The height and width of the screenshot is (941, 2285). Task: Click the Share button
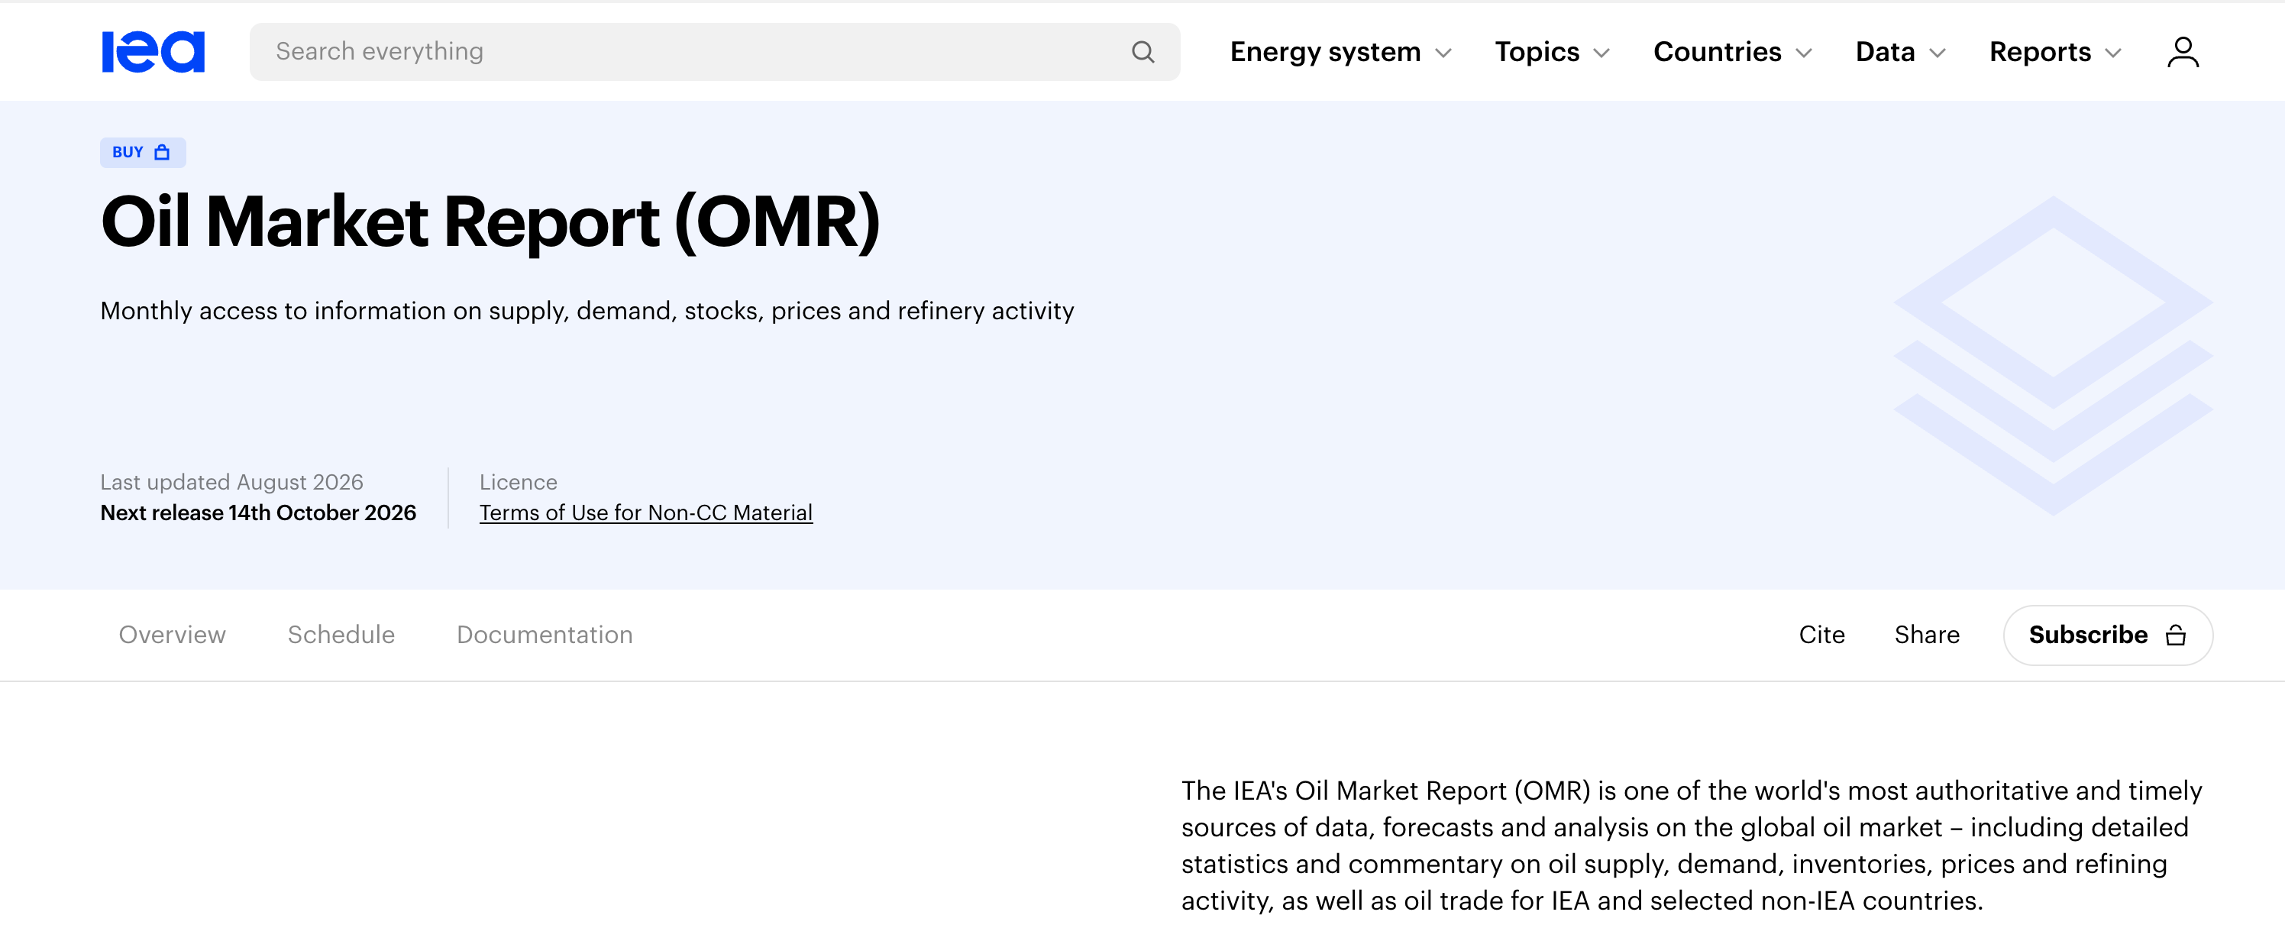point(1927,635)
